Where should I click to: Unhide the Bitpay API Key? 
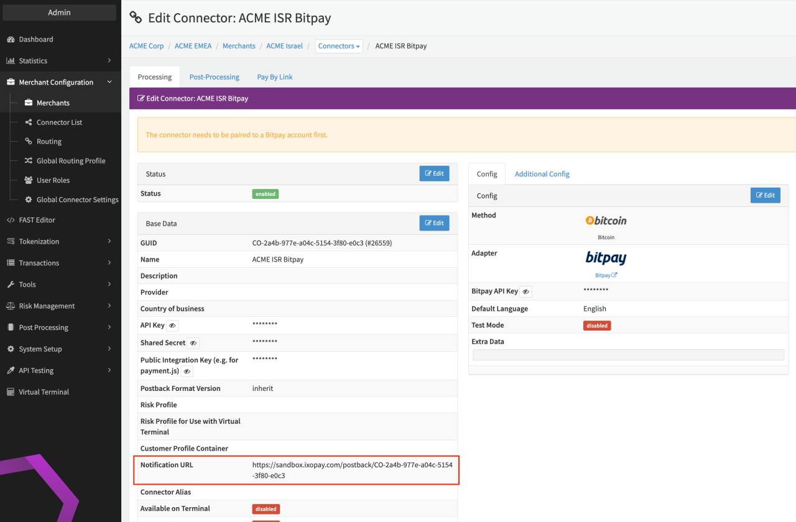[525, 291]
